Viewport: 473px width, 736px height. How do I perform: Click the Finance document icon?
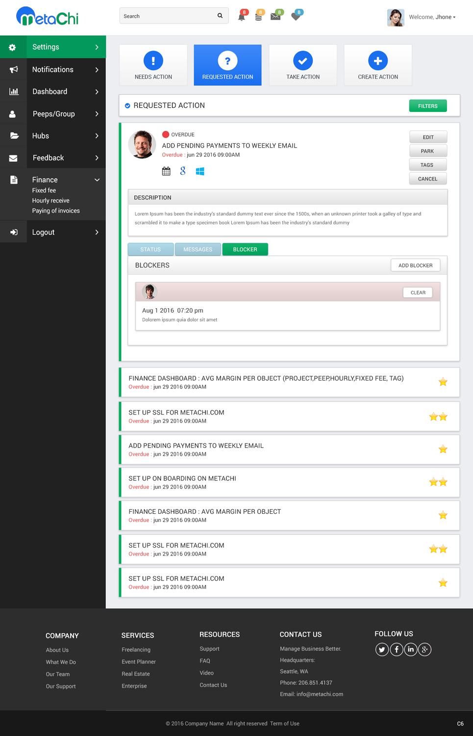click(14, 180)
